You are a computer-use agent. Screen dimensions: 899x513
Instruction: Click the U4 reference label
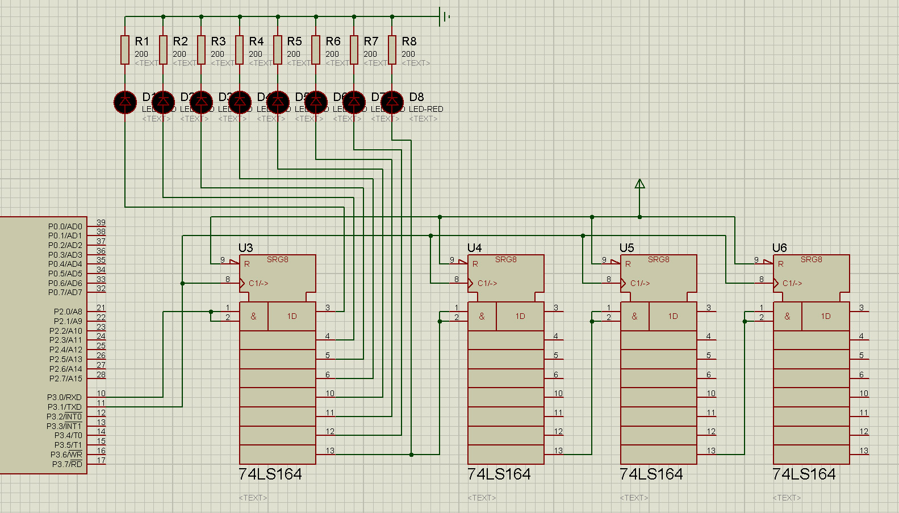(474, 248)
